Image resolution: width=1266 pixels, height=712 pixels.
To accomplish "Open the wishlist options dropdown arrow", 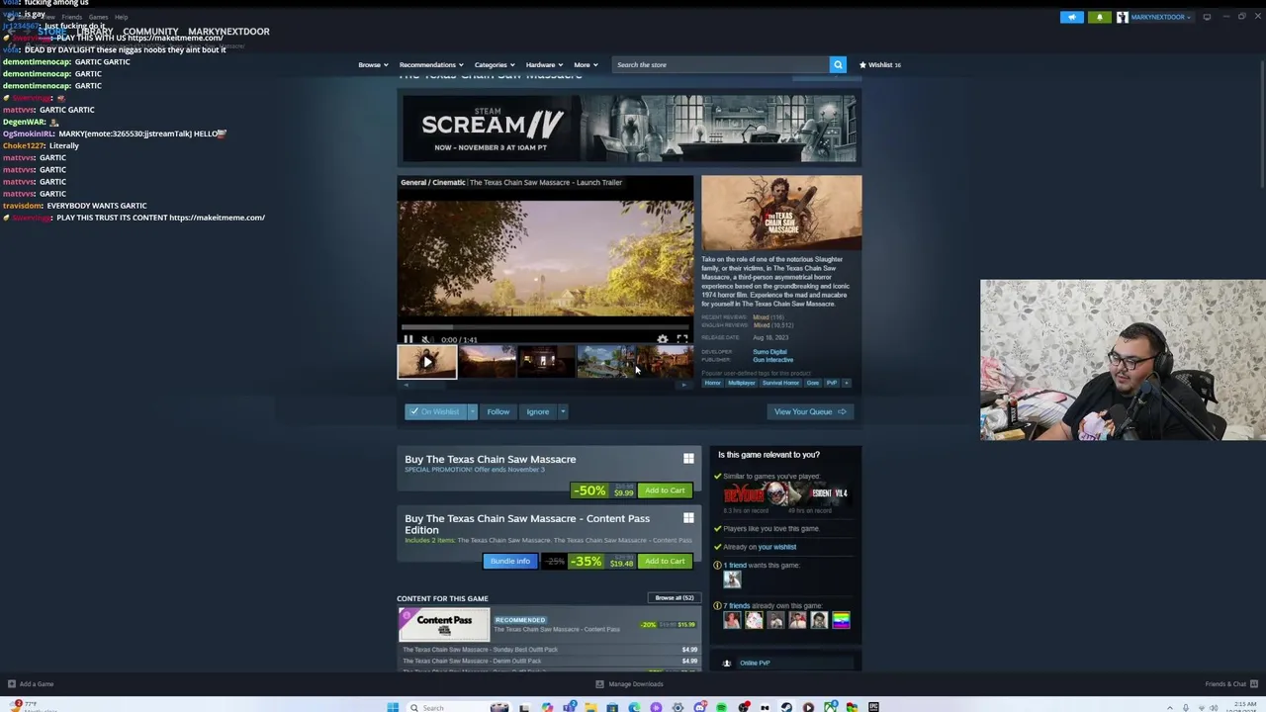I will pyautogui.click(x=472, y=411).
